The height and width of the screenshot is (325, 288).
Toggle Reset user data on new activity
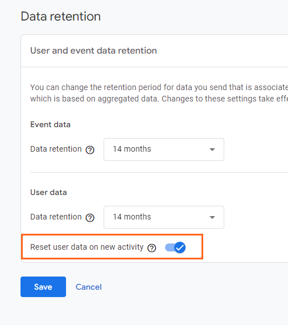click(175, 247)
